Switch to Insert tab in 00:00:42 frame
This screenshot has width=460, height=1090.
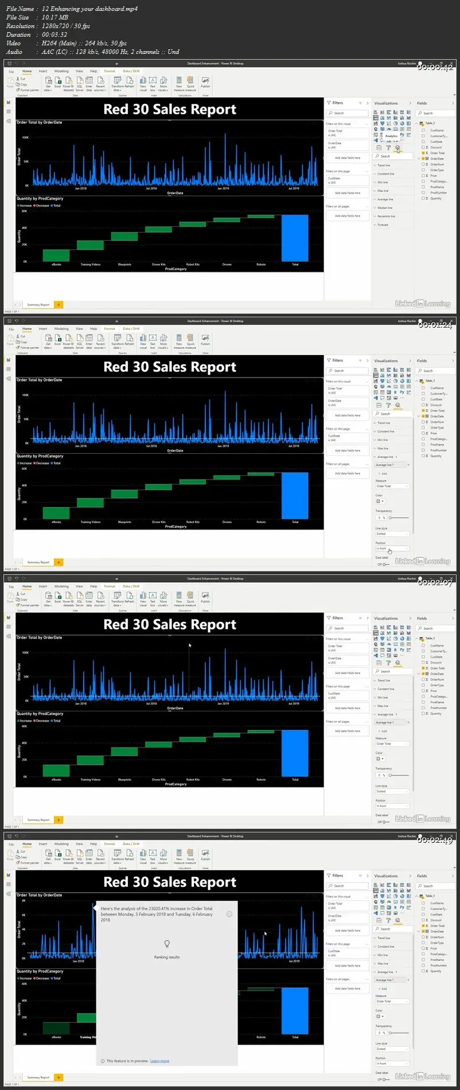tap(43, 71)
